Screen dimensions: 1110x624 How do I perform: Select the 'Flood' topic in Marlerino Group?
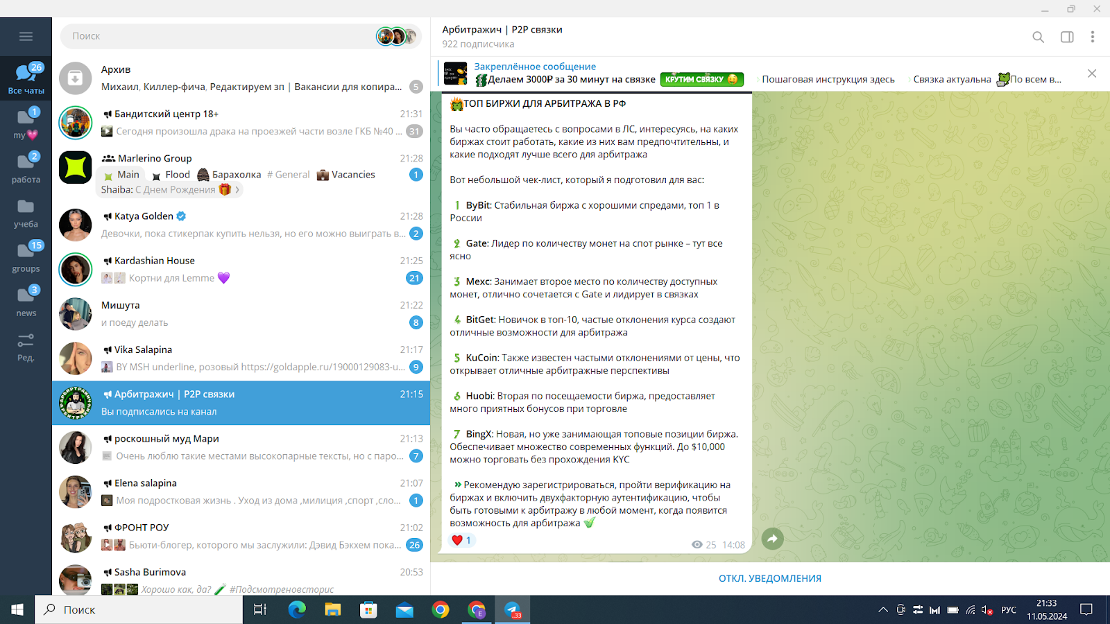click(x=171, y=175)
